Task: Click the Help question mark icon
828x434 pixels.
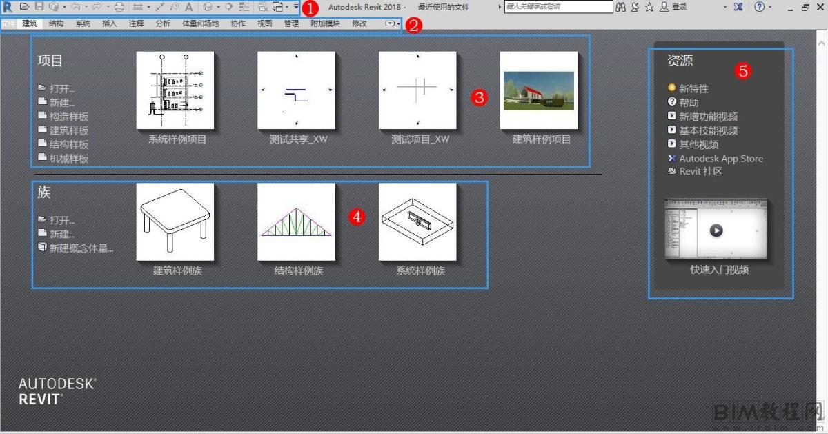Action: (x=759, y=7)
